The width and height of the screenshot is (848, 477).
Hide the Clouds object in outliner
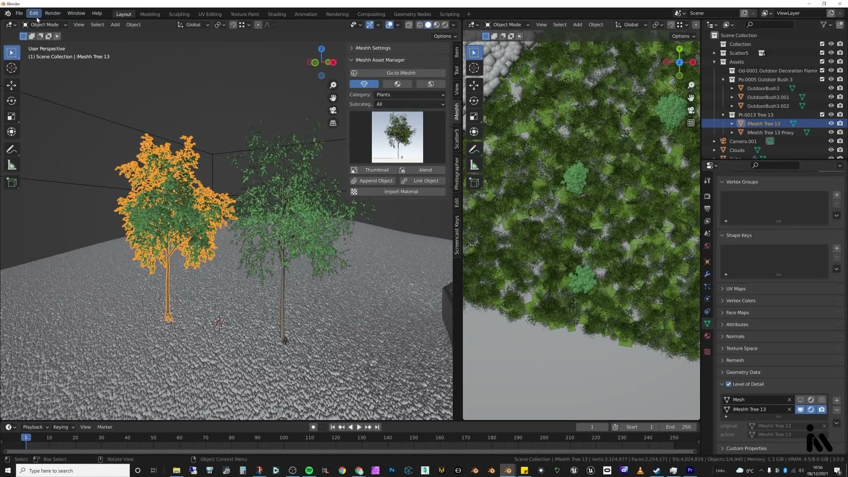[x=831, y=150]
